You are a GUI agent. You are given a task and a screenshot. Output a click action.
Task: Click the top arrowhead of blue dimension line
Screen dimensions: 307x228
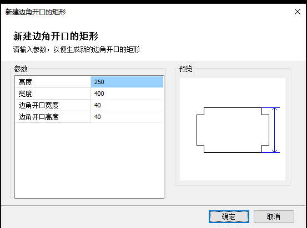[x=275, y=109]
